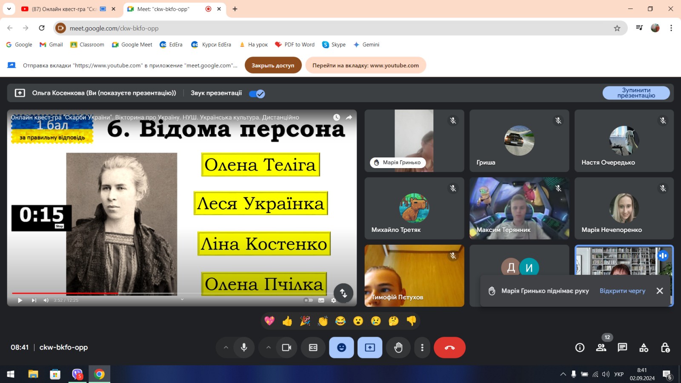Toggle the presentation audio switch
The image size is (681, 383).
point(257,94)
